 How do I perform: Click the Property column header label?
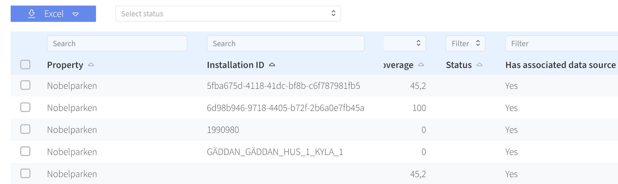[x=65, y=65]
